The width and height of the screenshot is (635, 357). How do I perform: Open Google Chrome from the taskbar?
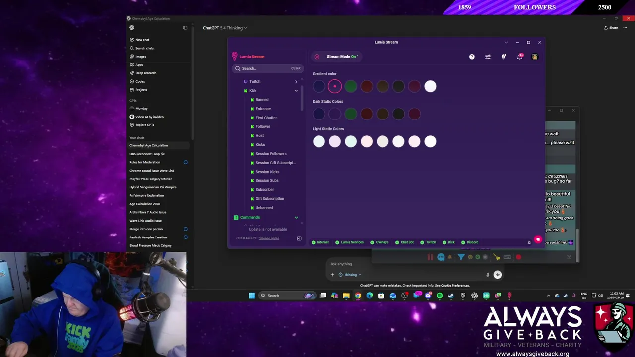(358, 296)
